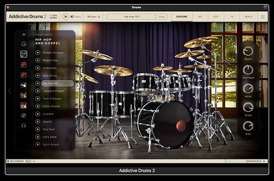Play the City Dust preset preview
Screen dimensions: 274x181
[38, 129]
